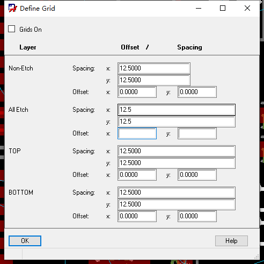Click the Define Grid title bar icon
264x264 pixels.
point(13,9)
